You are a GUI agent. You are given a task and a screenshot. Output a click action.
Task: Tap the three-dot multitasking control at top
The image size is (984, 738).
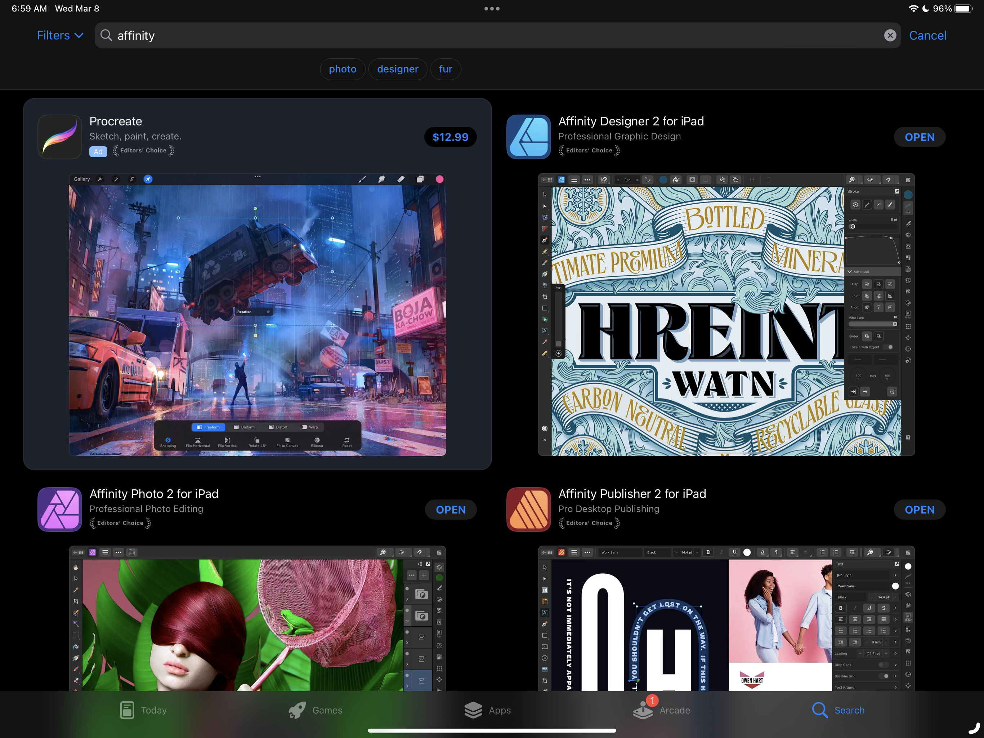click(492, 8)
